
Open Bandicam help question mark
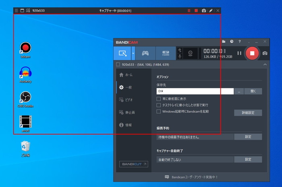(x=240, y=42)
